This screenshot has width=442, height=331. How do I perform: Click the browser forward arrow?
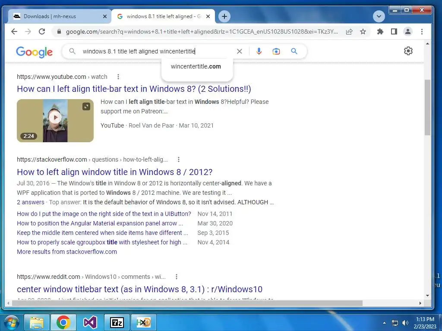point(28,31)
